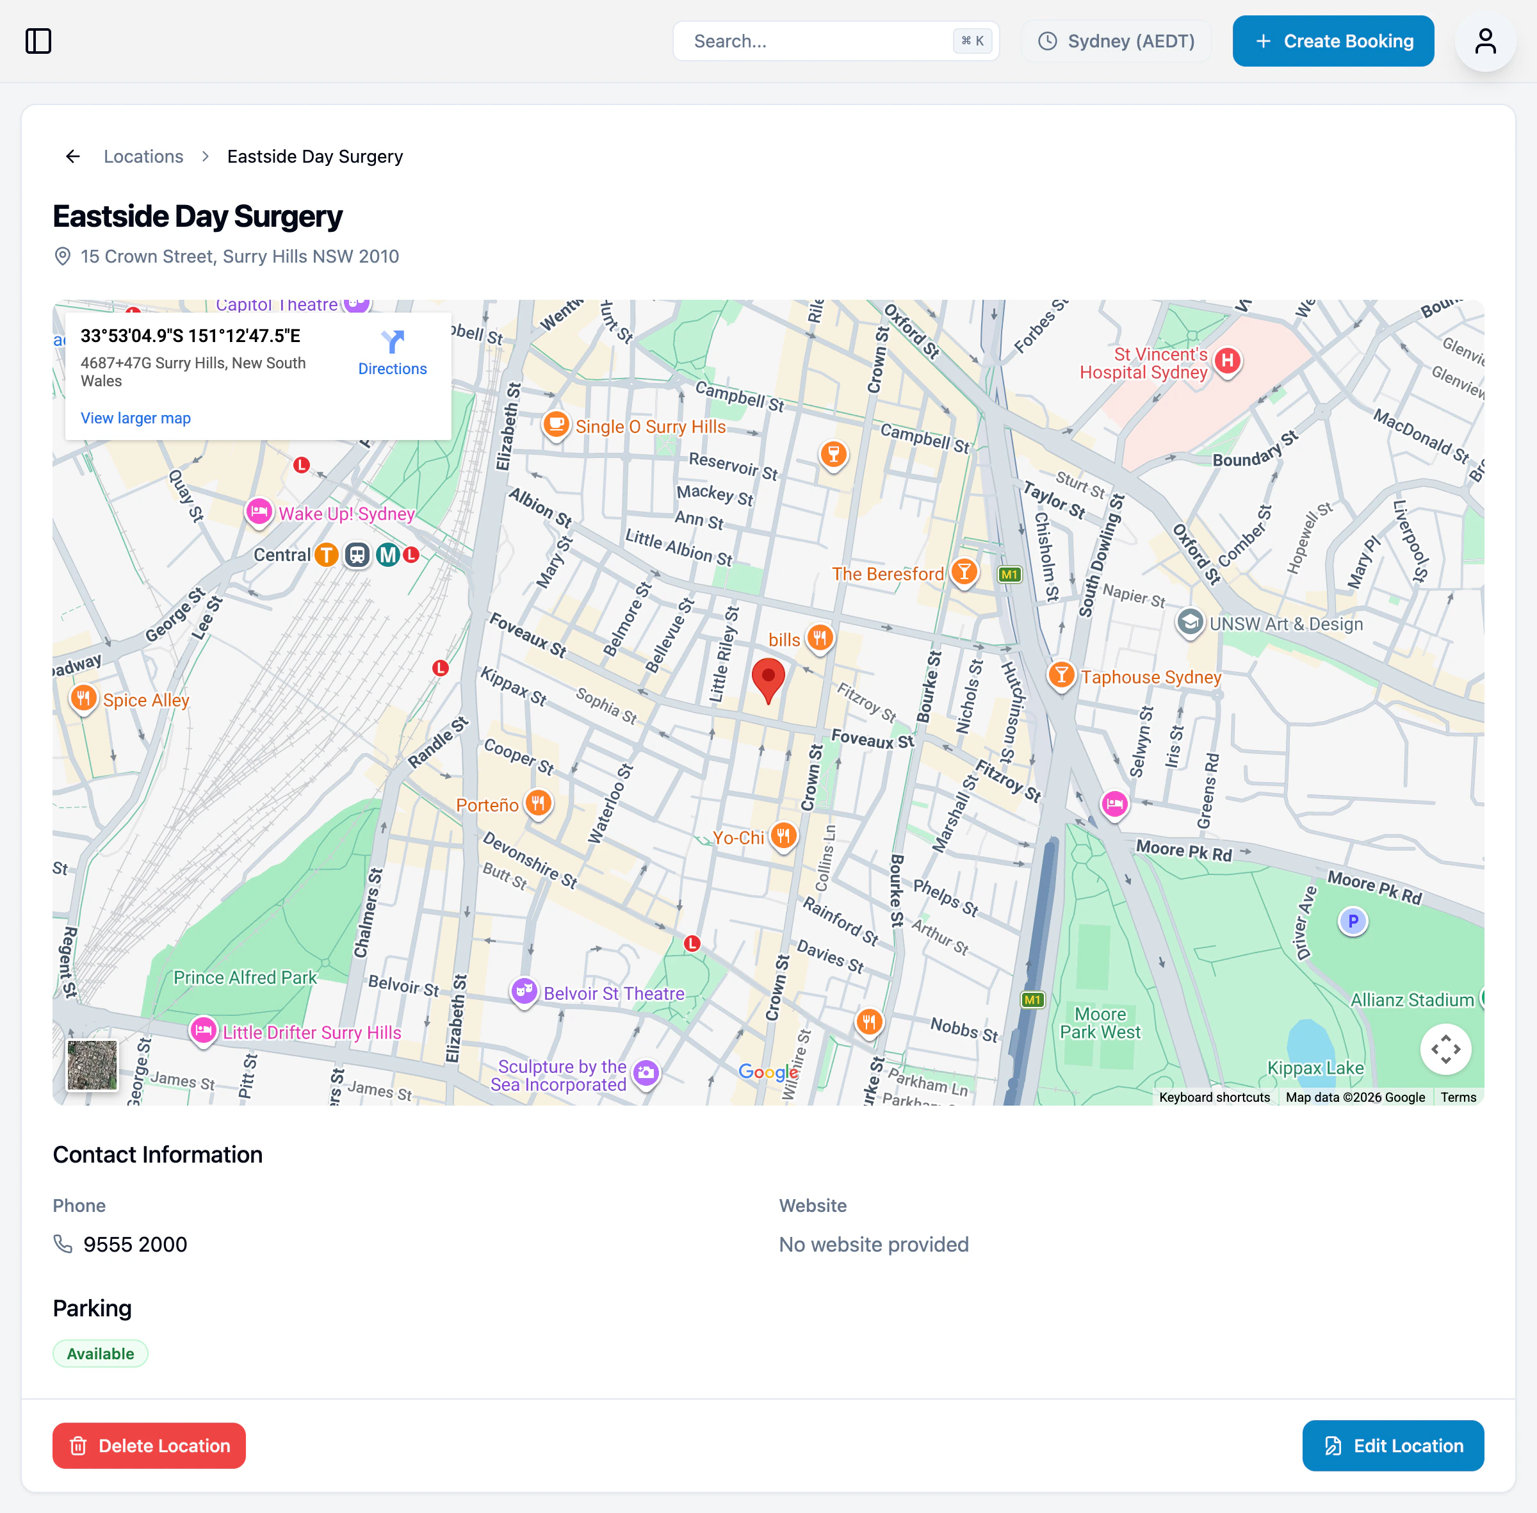
Task: Click the Delete Location button
Action: tap(149, 1446)
